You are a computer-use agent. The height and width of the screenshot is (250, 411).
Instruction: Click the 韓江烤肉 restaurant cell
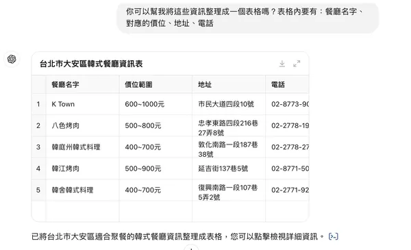pos(83,168)
